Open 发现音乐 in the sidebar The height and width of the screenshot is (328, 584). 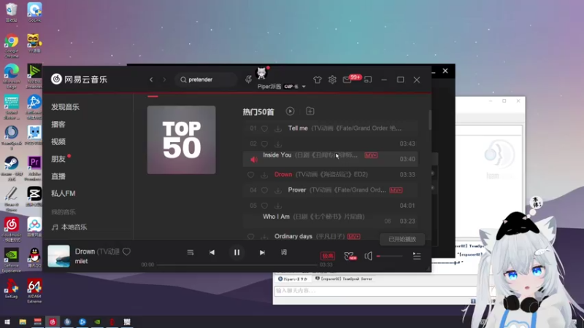click(65, 107)
